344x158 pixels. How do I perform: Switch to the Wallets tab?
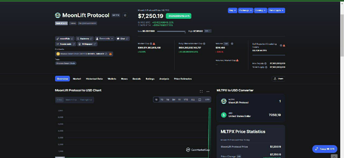pyautogui.click(x=112, y=79)
